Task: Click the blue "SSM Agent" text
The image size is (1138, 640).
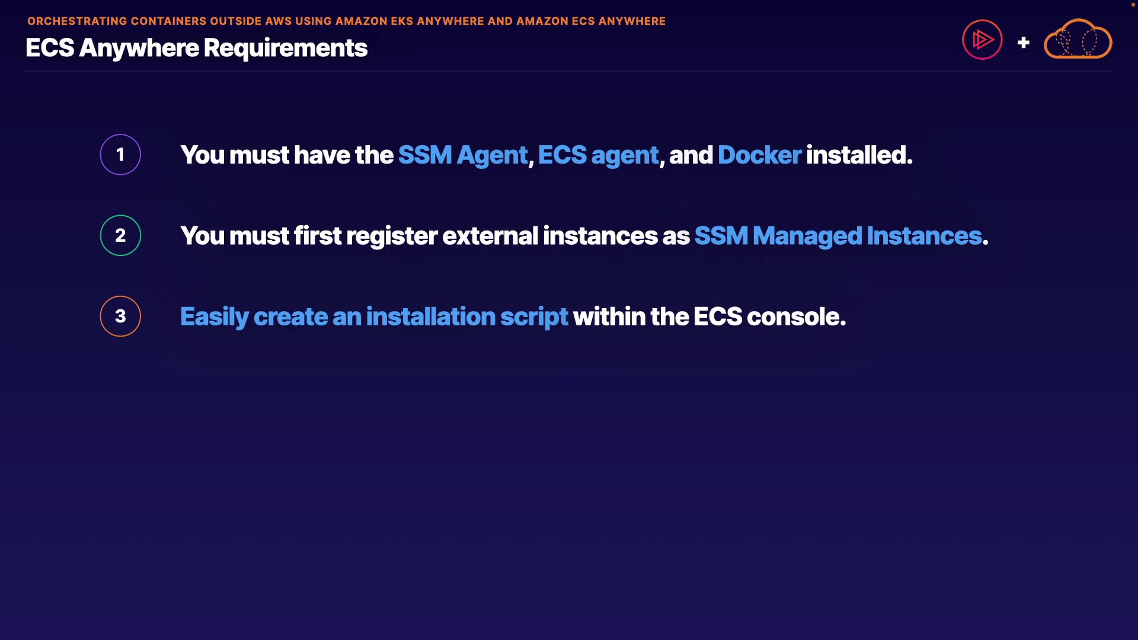Action: pyautogui.click(x=462, y=155)
